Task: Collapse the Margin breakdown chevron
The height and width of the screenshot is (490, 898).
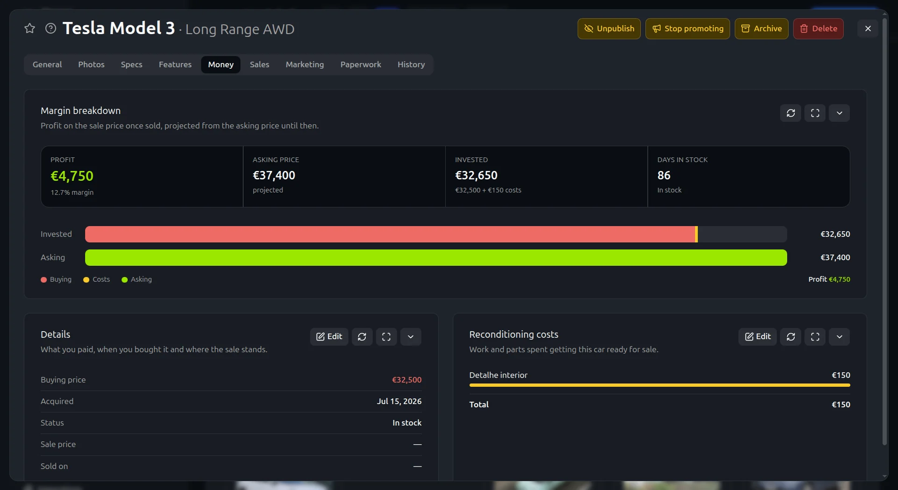Action: click(839, 113)
